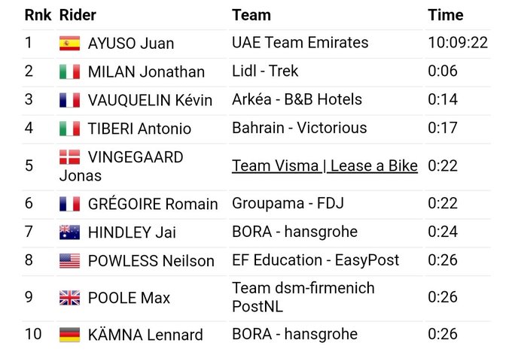Open Team Visma | Lease a Bike link
Screen dimensions: 512x355
pos(325,166)
